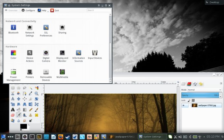Select the Zoom magnifier tool

(37, 93)
